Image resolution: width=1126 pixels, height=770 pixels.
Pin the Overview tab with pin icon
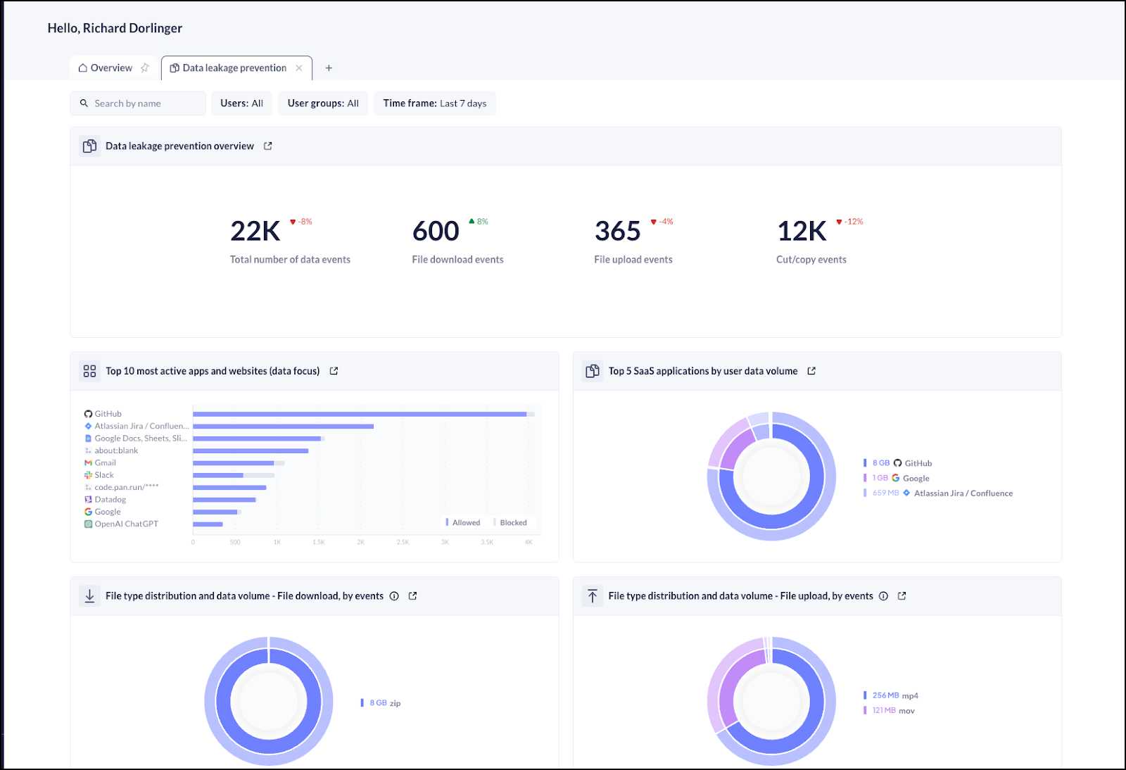(145, 68)
